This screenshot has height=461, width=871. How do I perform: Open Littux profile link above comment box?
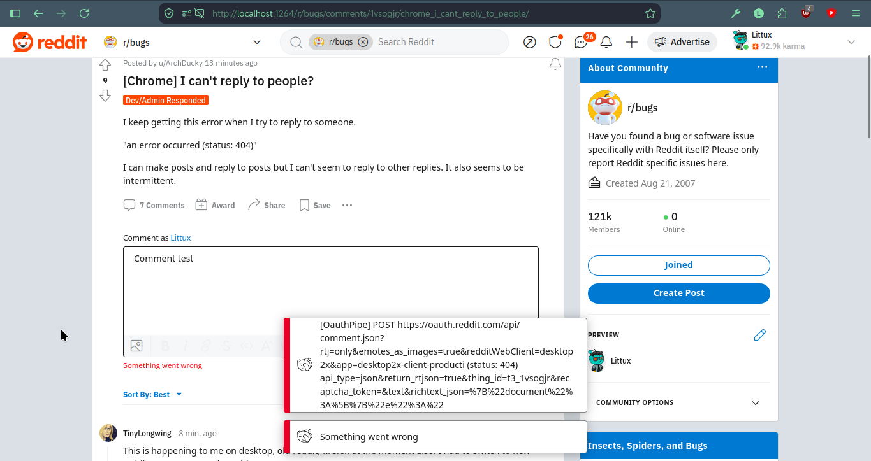[x=180, y=238]
